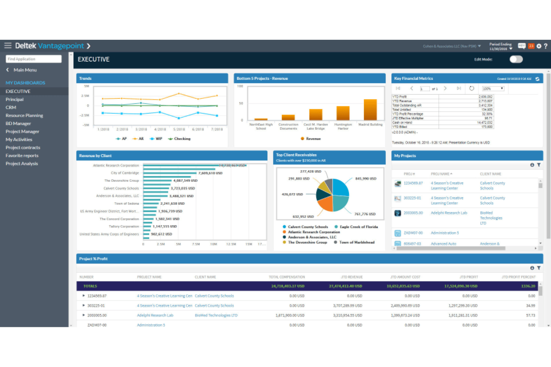Expand row 303225-01 in Project % Profit
The height and width of the screenshot is (367, 551).
(83, 306)
